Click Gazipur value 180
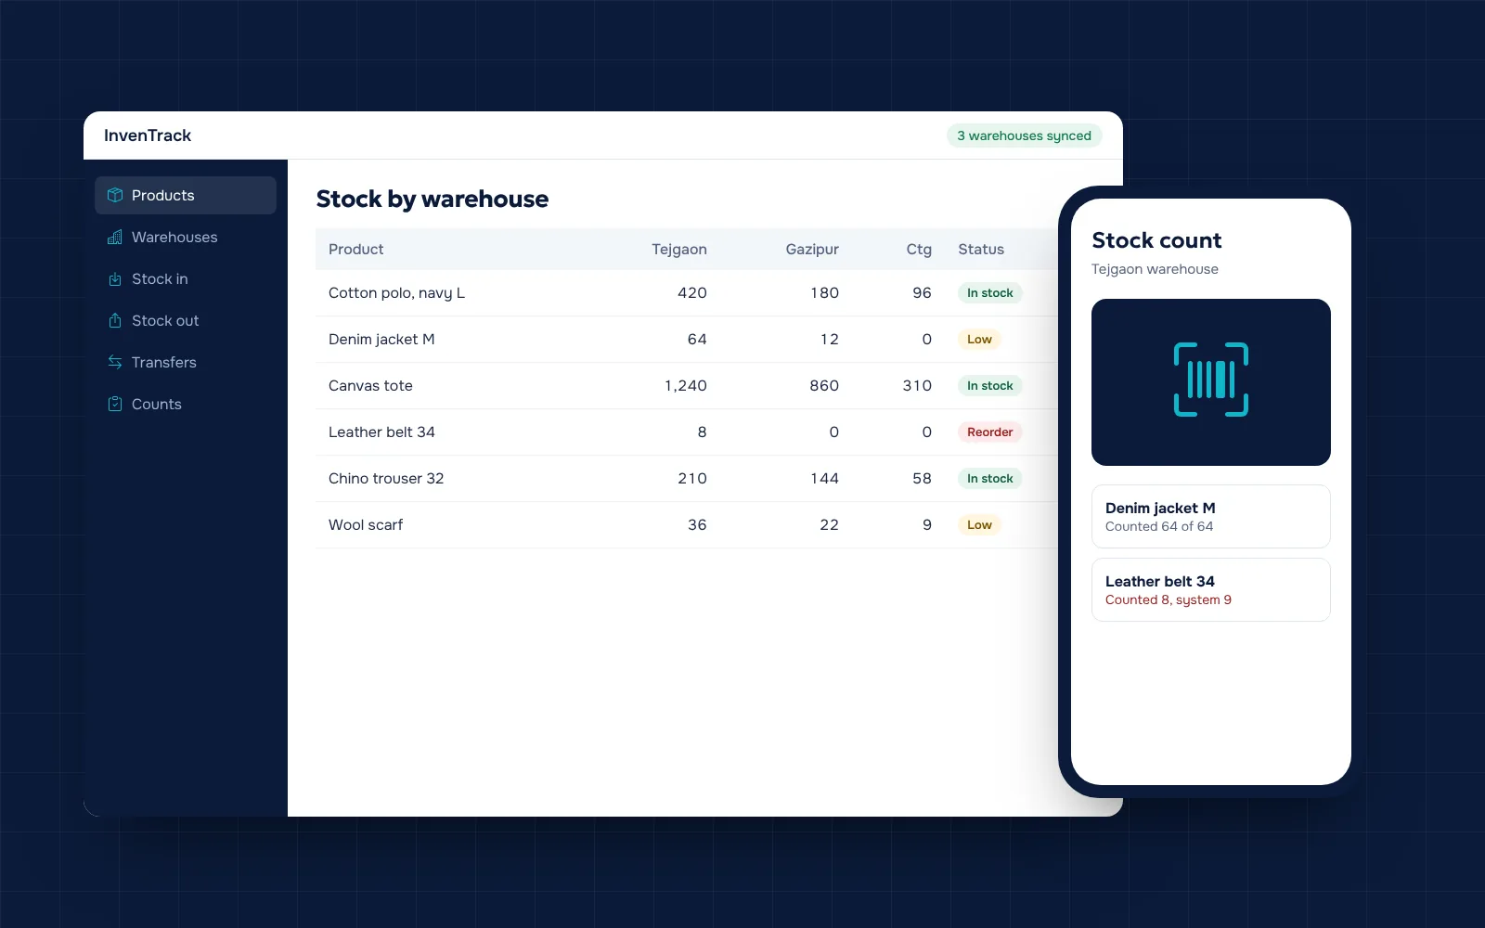This screenshot has height=928, width=1485. coord(824,292)
